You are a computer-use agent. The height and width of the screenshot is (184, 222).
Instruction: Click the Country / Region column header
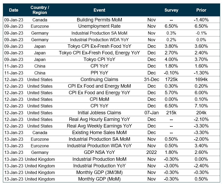pyautogui.click(x=40, y=10)
